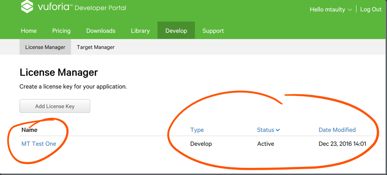387x175 pixels.
Task: Click the Add License Key button
Action: pos(55,106)
